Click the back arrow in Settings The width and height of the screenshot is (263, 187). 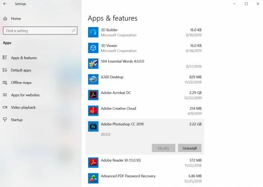tap(5, 3)
